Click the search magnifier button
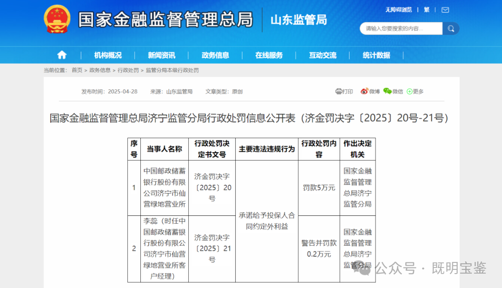The height and width of the screenshot is (288, 502). coord(451,28)
